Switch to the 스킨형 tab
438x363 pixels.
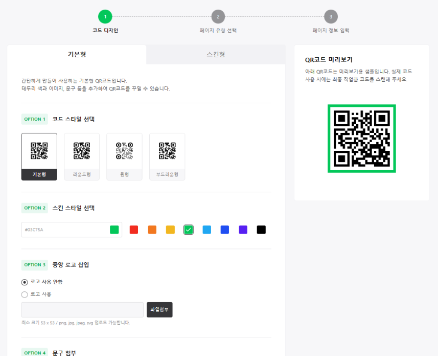tap(216, 54)
